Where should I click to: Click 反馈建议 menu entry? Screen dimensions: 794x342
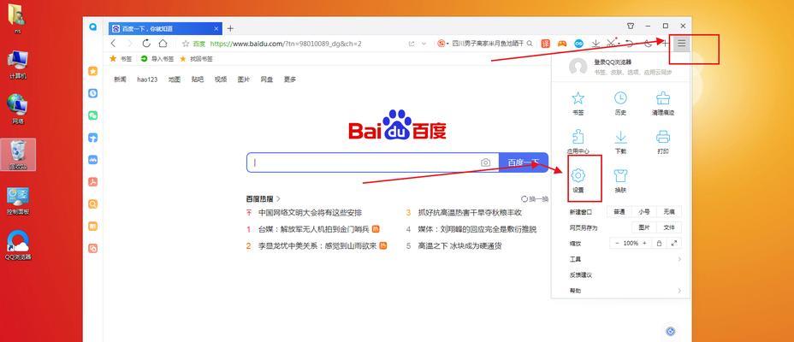(581, 275)
